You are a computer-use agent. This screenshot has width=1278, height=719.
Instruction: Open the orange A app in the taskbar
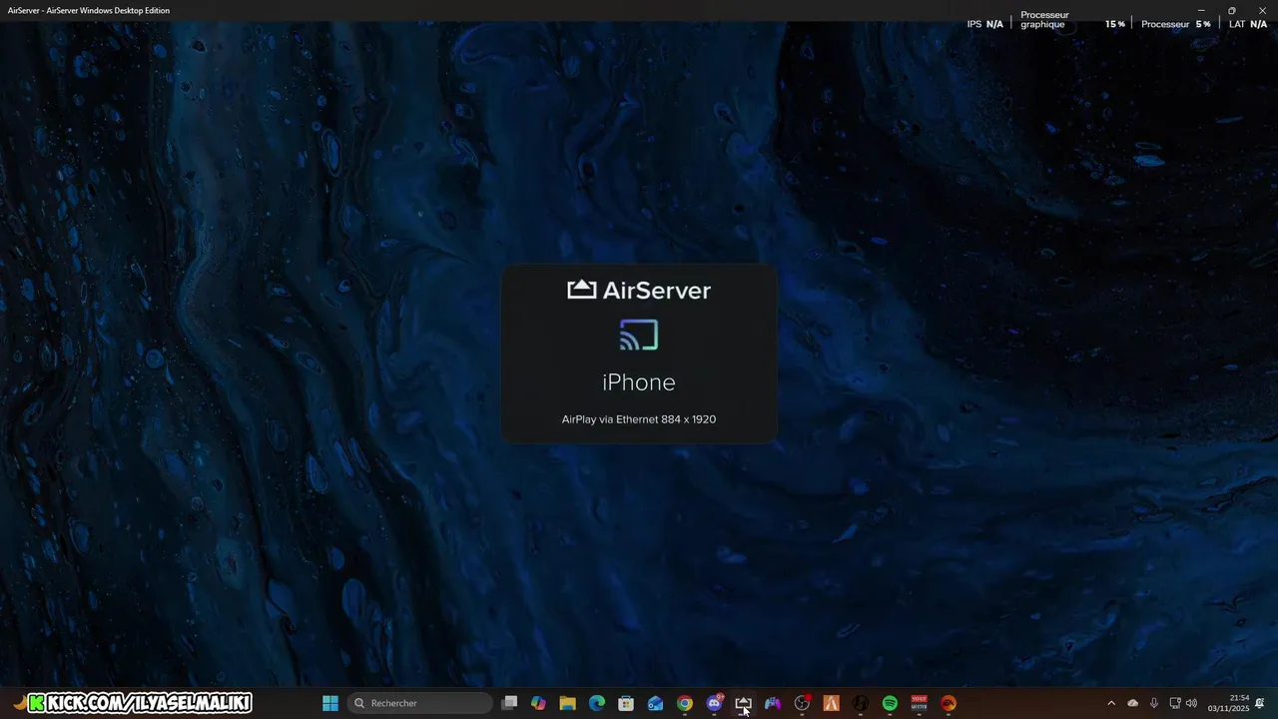point(831,703)
